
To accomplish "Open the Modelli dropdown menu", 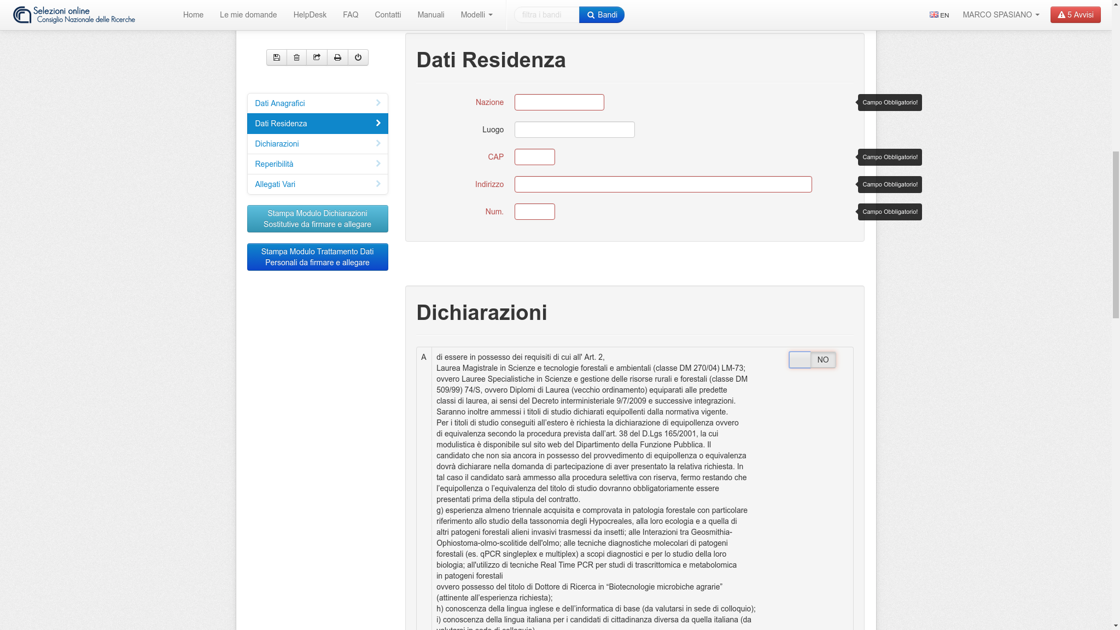I will pos(476,15).
